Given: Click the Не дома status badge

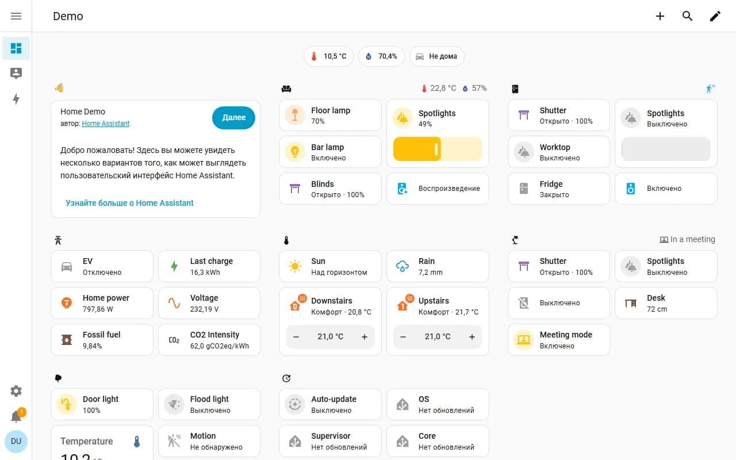Looking at the screenshot, I should pyautogui.click(x=437, y=56).
